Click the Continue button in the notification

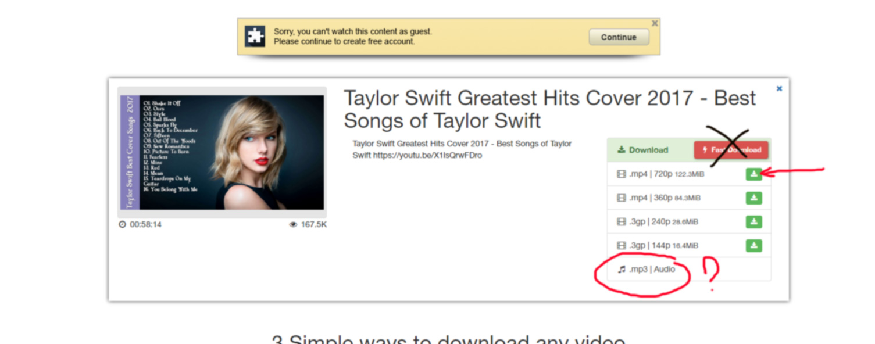click(x=618, y=37)
